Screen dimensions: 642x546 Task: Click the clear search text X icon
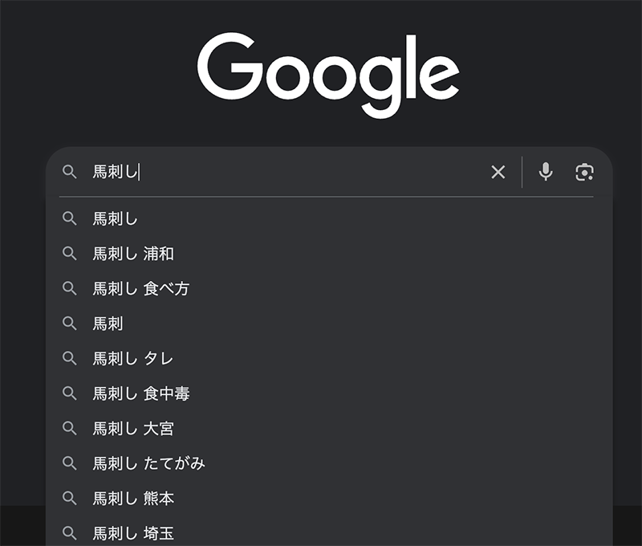click(498, 172)
